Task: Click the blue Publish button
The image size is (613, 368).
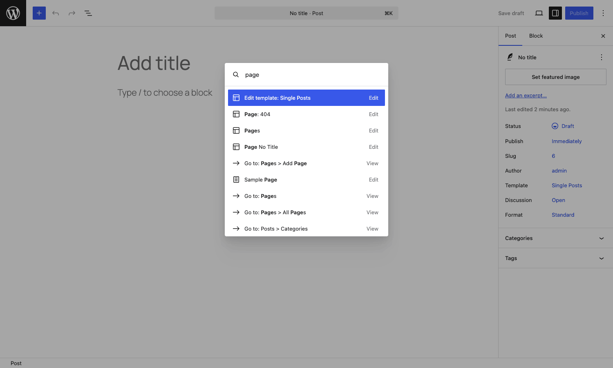Action: [579, 13]
